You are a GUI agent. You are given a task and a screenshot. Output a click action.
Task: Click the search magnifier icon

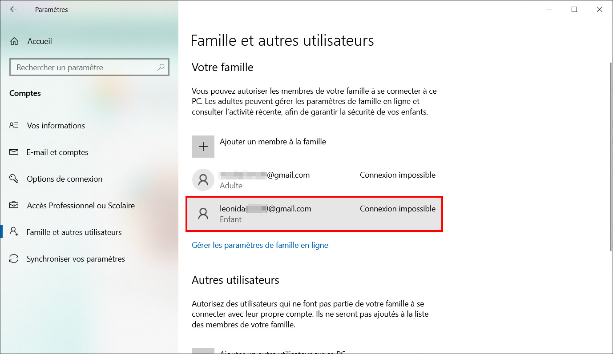point(161,68)
